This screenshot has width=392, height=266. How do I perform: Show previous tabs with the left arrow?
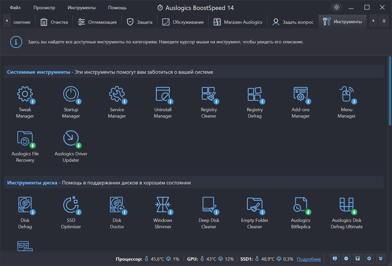pyautogui.click(x=7, y=21)
